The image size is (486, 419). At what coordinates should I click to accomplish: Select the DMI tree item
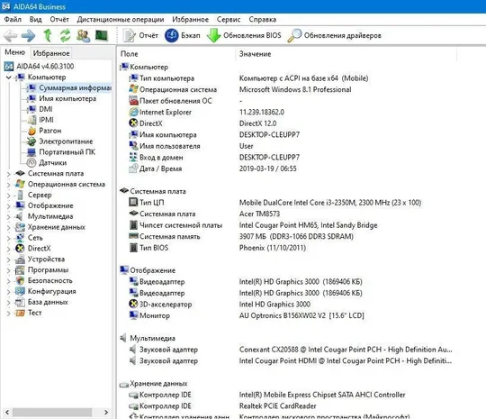pos(40,109)
